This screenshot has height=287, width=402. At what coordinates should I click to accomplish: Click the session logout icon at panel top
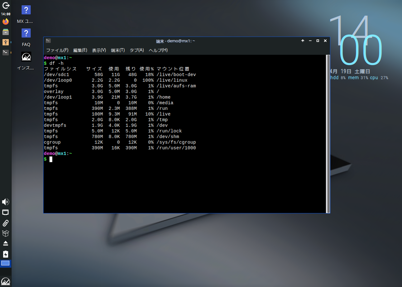click(6, 6)
